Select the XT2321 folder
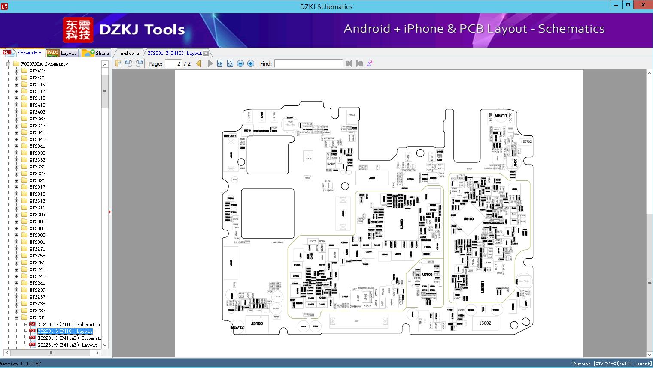Screen dimensions: 653x368 tap(37, 180)
